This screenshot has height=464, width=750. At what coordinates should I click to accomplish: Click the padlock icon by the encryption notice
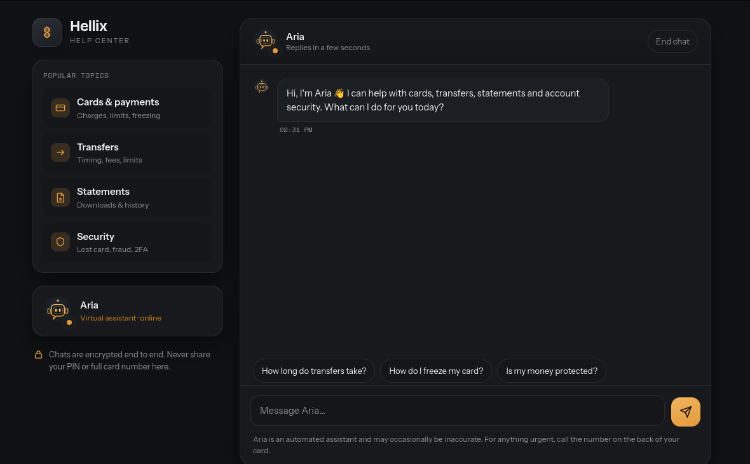click(38, 355)
